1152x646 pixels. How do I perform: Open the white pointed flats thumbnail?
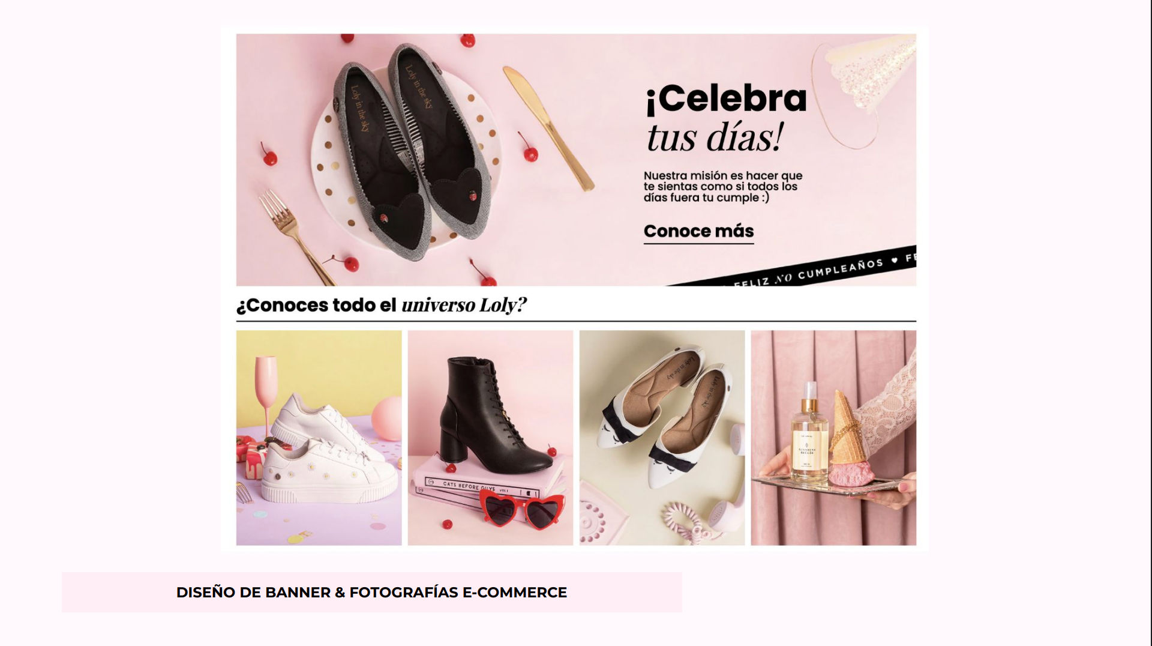[x=662, y=438]
